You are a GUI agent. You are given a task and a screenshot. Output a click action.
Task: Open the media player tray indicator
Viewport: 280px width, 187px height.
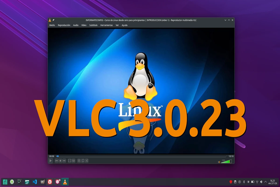click(240, 182)
